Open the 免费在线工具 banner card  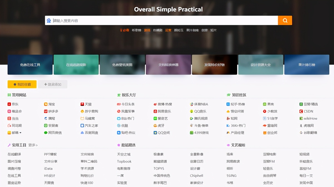30,65
